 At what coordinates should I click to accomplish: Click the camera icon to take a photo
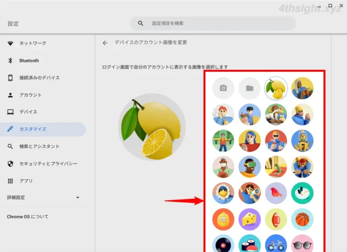pyautogui.click(x=223, y=88)
